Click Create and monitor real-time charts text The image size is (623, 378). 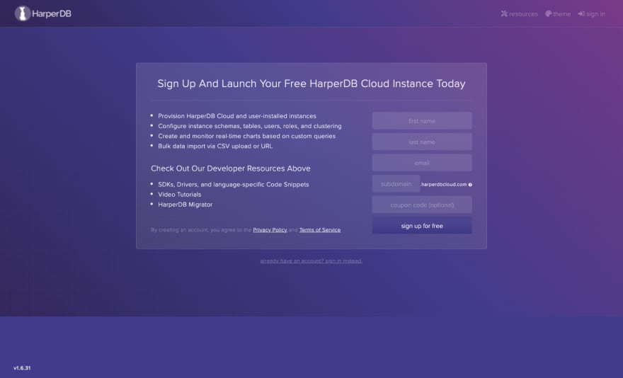click(x=247, y=136)
